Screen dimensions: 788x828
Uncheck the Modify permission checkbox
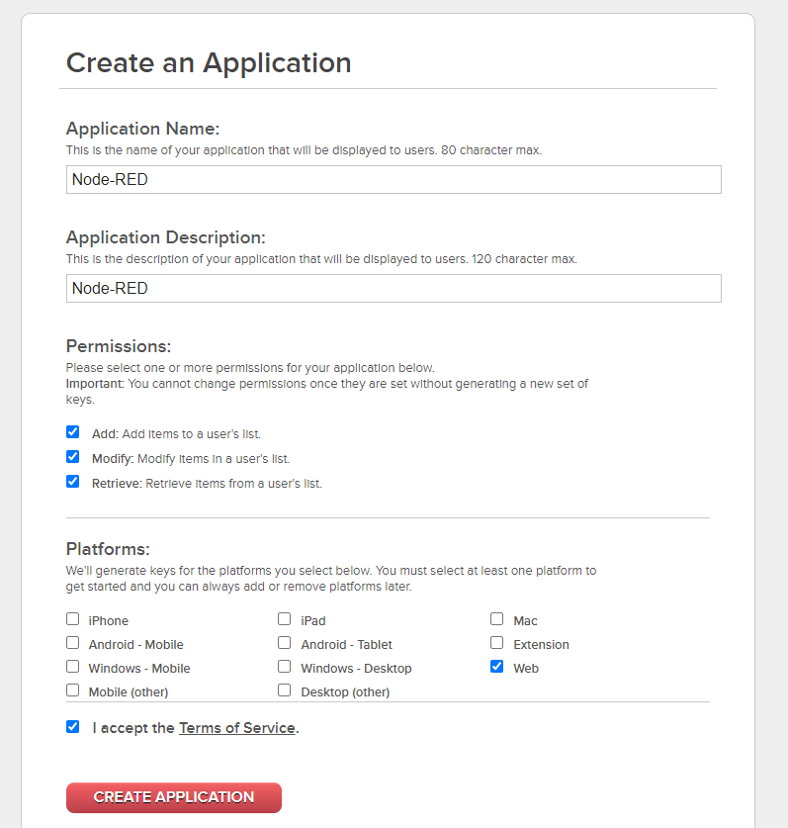click(x=72, y=457)
